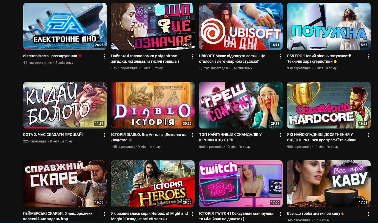The width and height of the screenshot is (378, 223).
Task: Click title "Як розвивалась серія Heroes: of Might and Magic"
Action: tap(149, 216)
